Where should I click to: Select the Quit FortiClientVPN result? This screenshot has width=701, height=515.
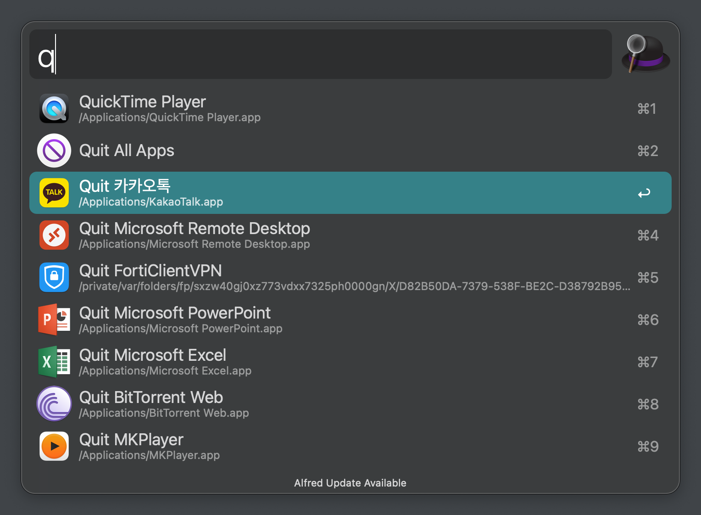[350, 277]
